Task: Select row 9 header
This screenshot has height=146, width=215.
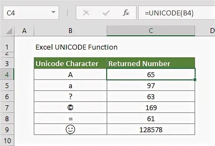Action: [7, 129]
